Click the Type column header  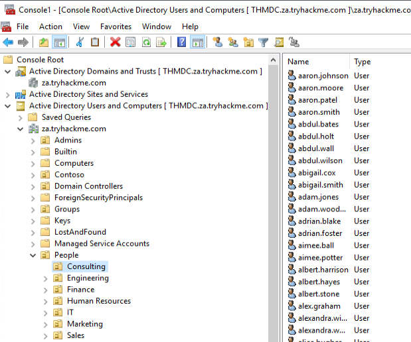(x=363, y=62)
